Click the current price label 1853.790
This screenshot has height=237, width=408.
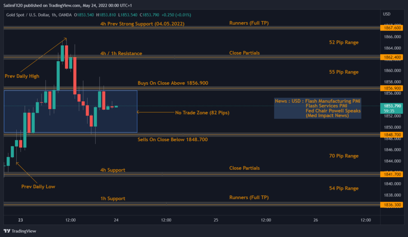[x=392, y=106]
